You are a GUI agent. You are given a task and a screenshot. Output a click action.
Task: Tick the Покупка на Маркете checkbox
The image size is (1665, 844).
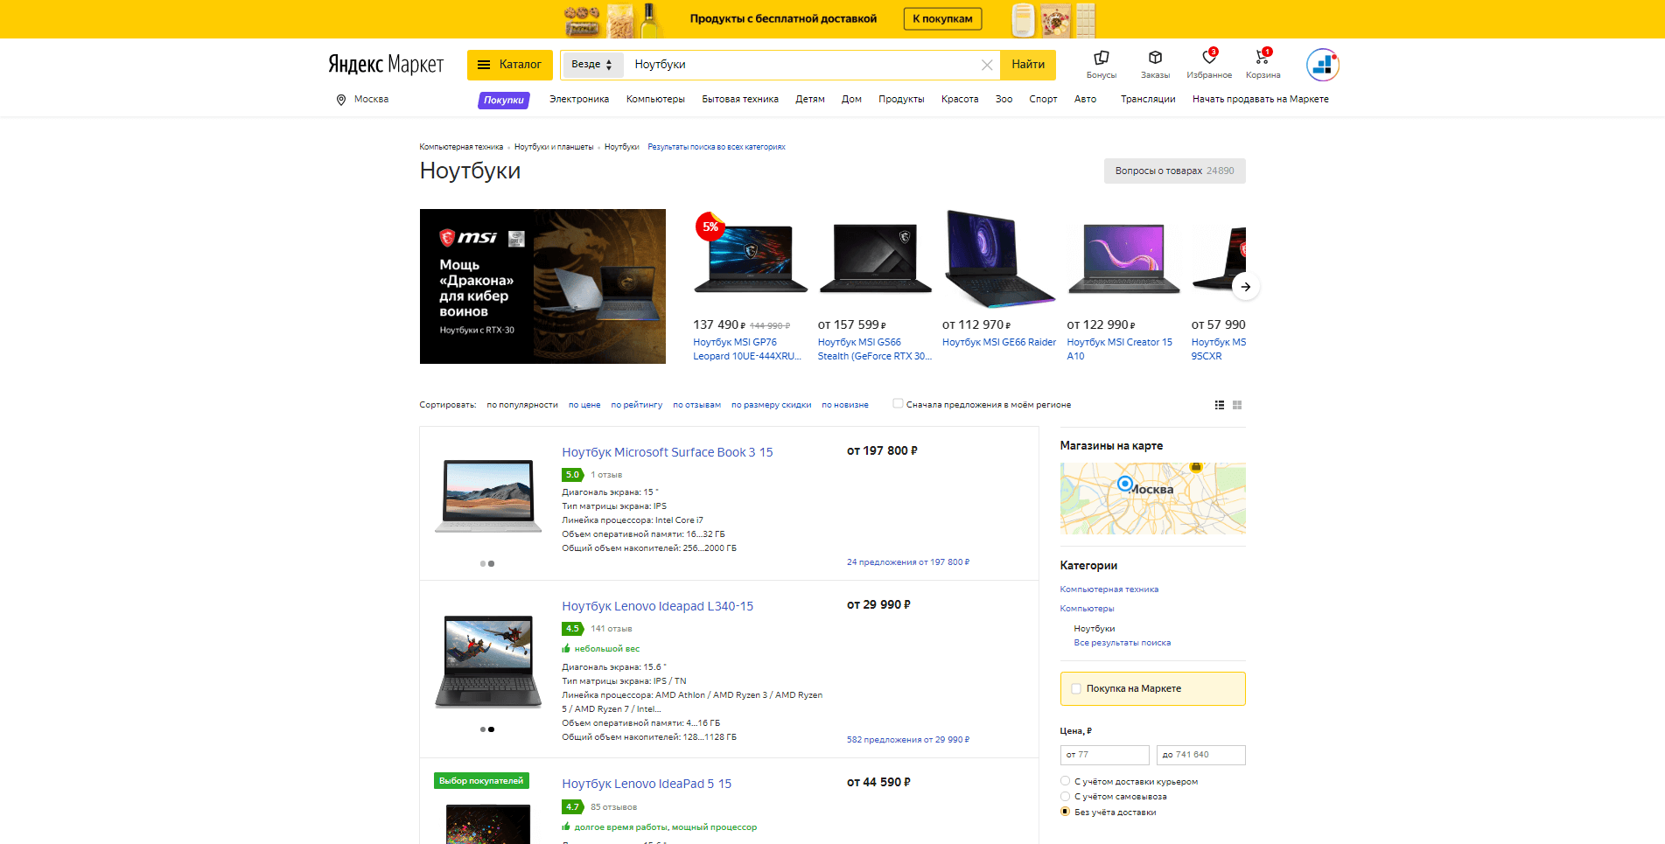pyautogui.click(x=1076, y=689)
